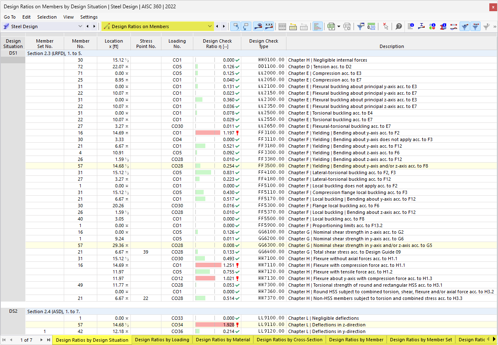Click the 0.00 zero-values display icon
The width and height of the screenshot is (498, 345).
[371, 26]
